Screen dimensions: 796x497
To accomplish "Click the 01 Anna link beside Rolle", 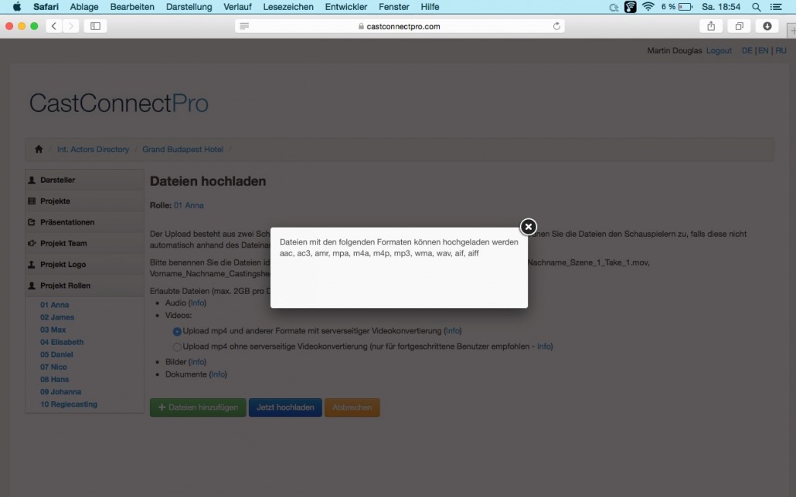I will point(189,205).
